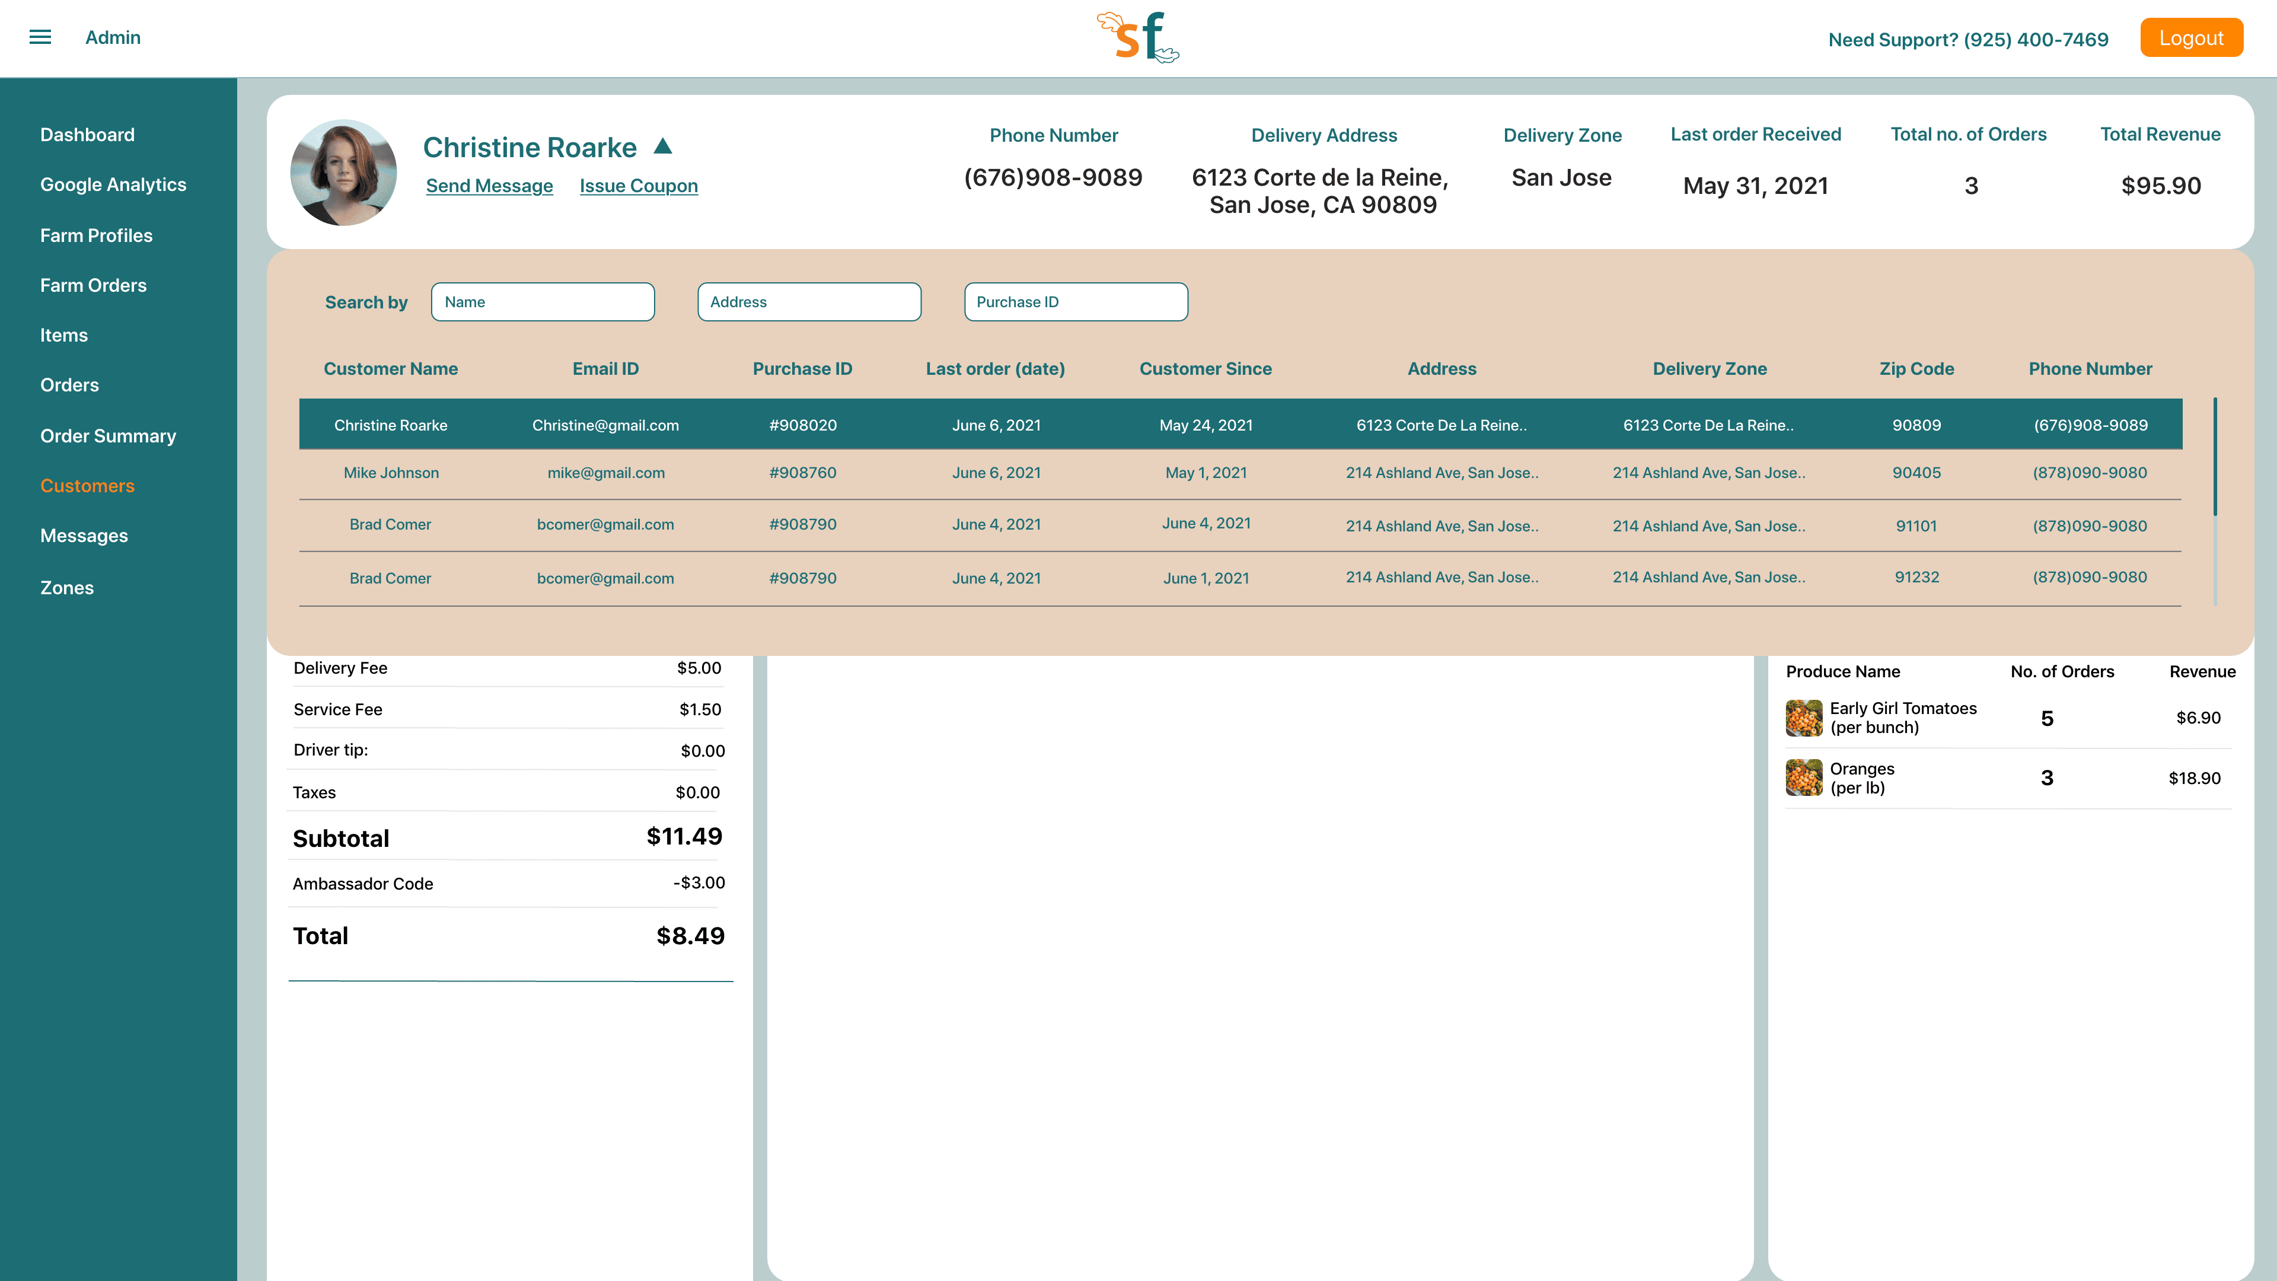Click purchase ID #908760
Viewport: 2277px width, 1281px height.
click(803, 473)
